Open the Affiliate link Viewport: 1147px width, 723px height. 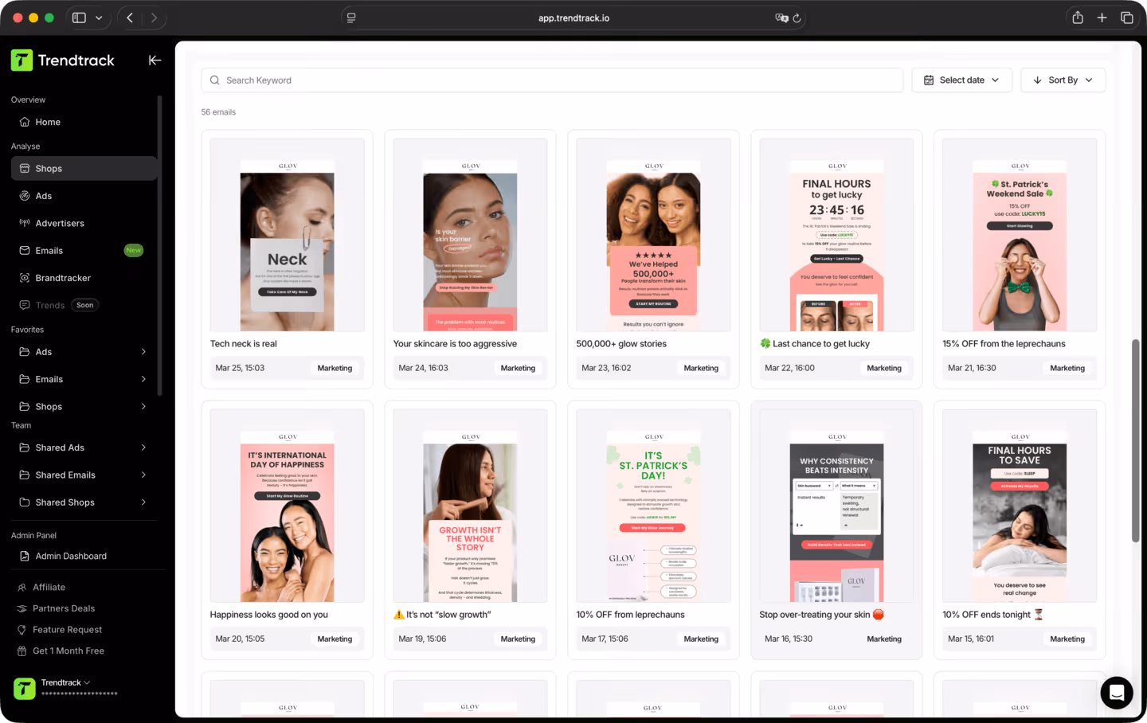[49, 587]
